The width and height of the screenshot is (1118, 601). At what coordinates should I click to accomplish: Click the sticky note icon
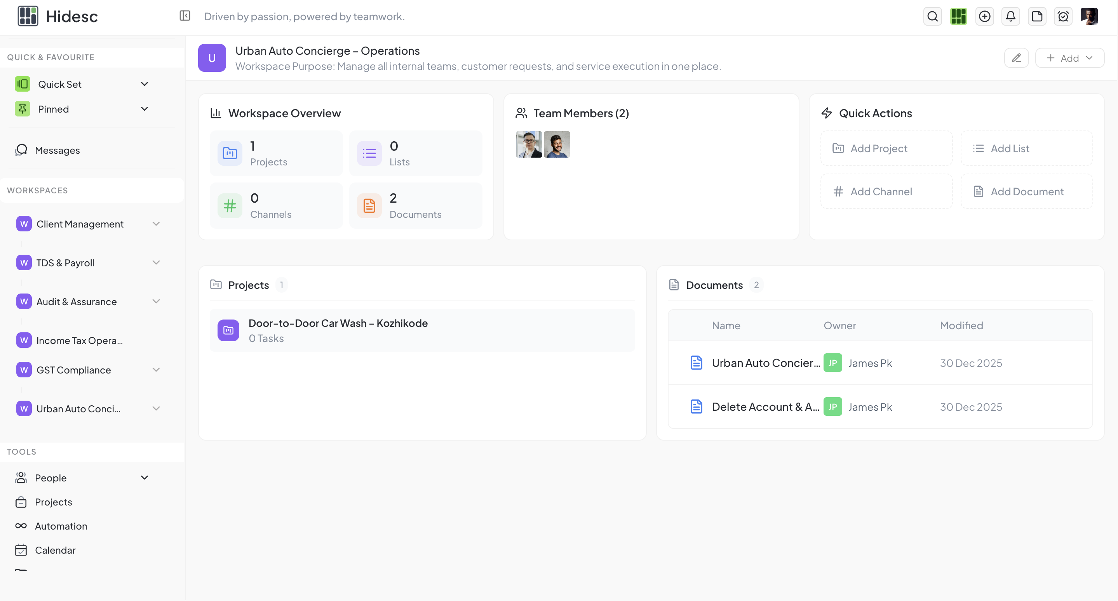[x=1037, y=16]
